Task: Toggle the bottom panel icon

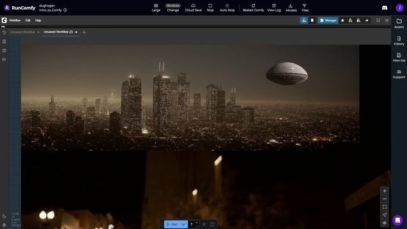Action: 378,20
